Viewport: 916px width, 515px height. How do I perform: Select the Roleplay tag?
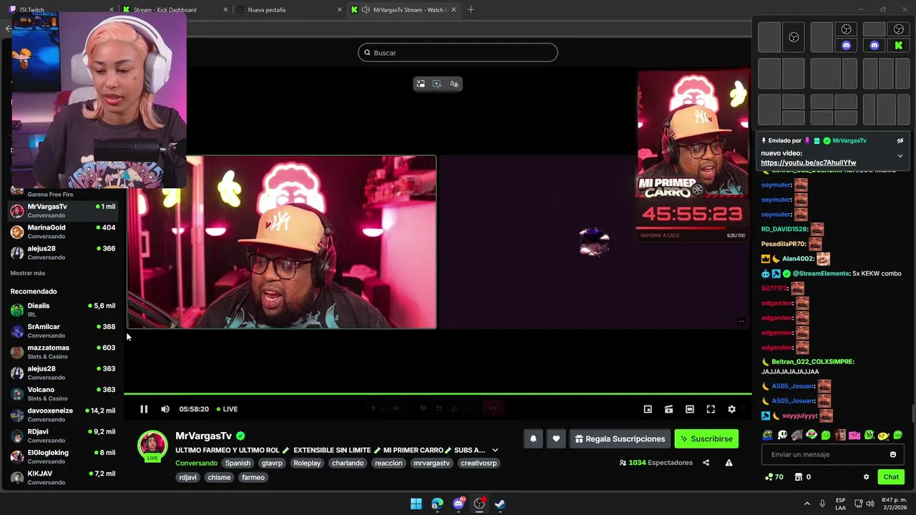tap(307, 463)
